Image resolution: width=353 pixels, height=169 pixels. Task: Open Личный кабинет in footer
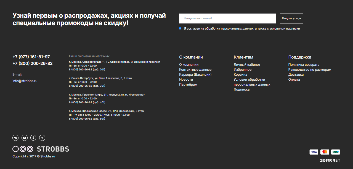pos(247,65)
